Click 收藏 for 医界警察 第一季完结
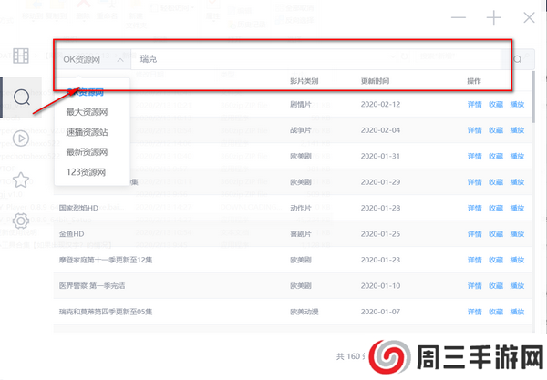The width and height of the screenshot is (547, 380). 496,286
